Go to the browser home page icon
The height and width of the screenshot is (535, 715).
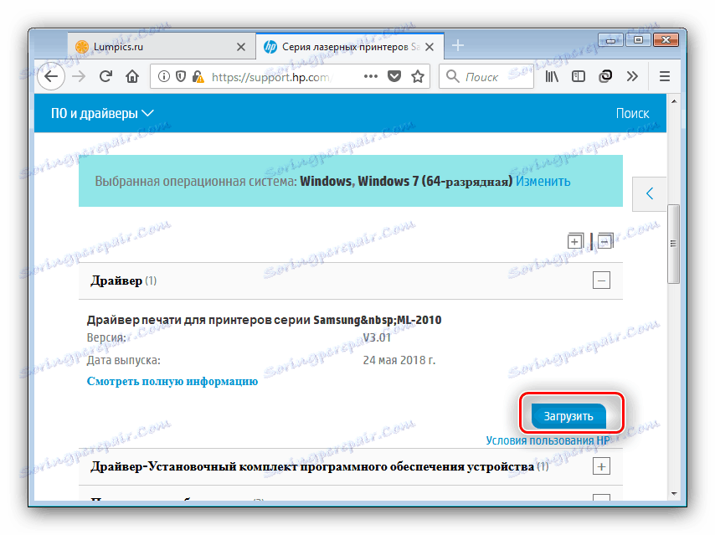(132, 76)
